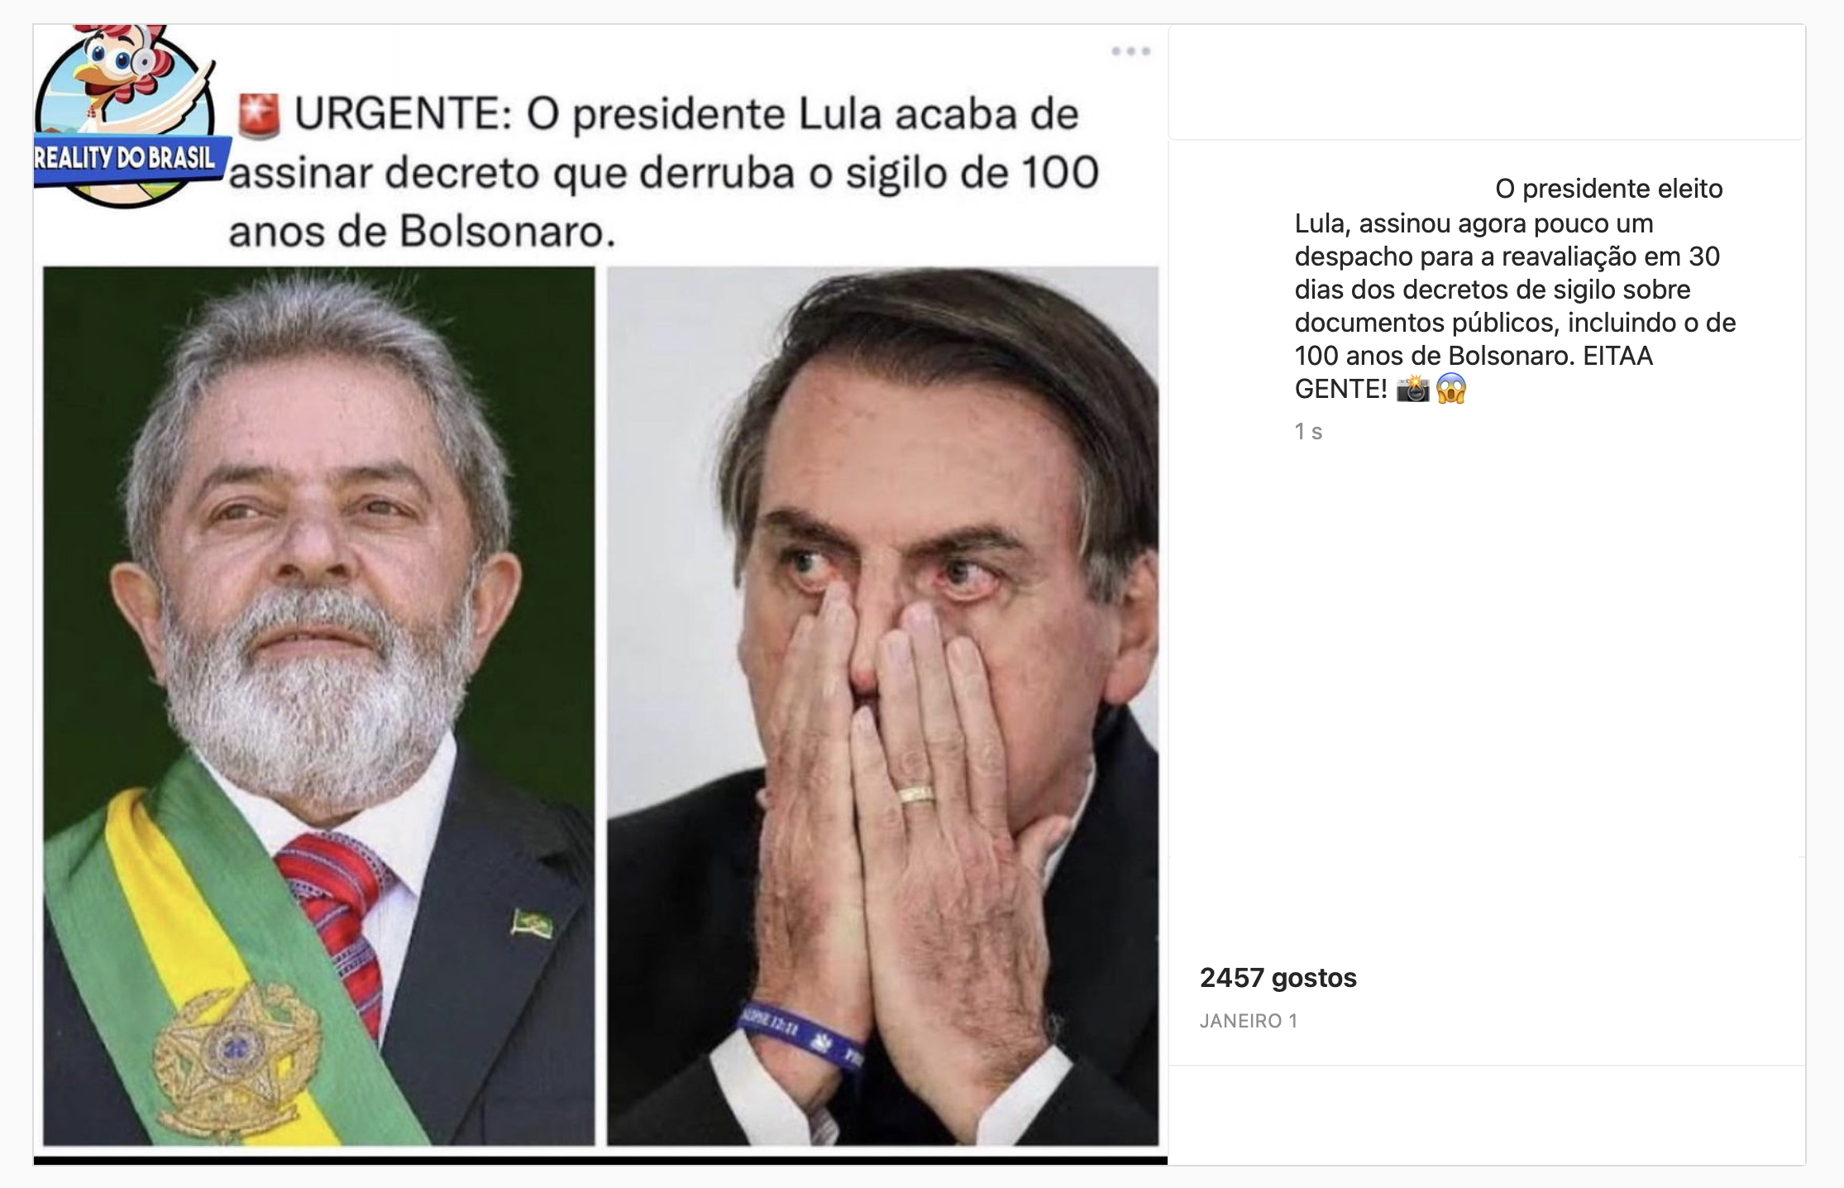The height and width of the screenshot is (1188, 1844).
Task: Click the 1 s comment timestamp
Action: pos(1308,432)
